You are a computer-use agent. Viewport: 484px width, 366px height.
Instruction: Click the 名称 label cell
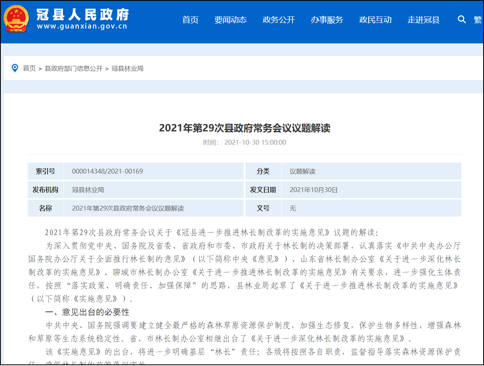45,208
